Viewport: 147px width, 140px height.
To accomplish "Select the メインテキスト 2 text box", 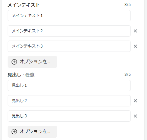I will click(69, 31).
